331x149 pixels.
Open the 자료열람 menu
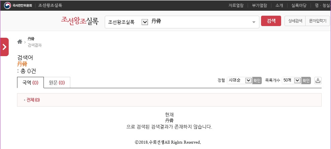click(x=236, y=5)
